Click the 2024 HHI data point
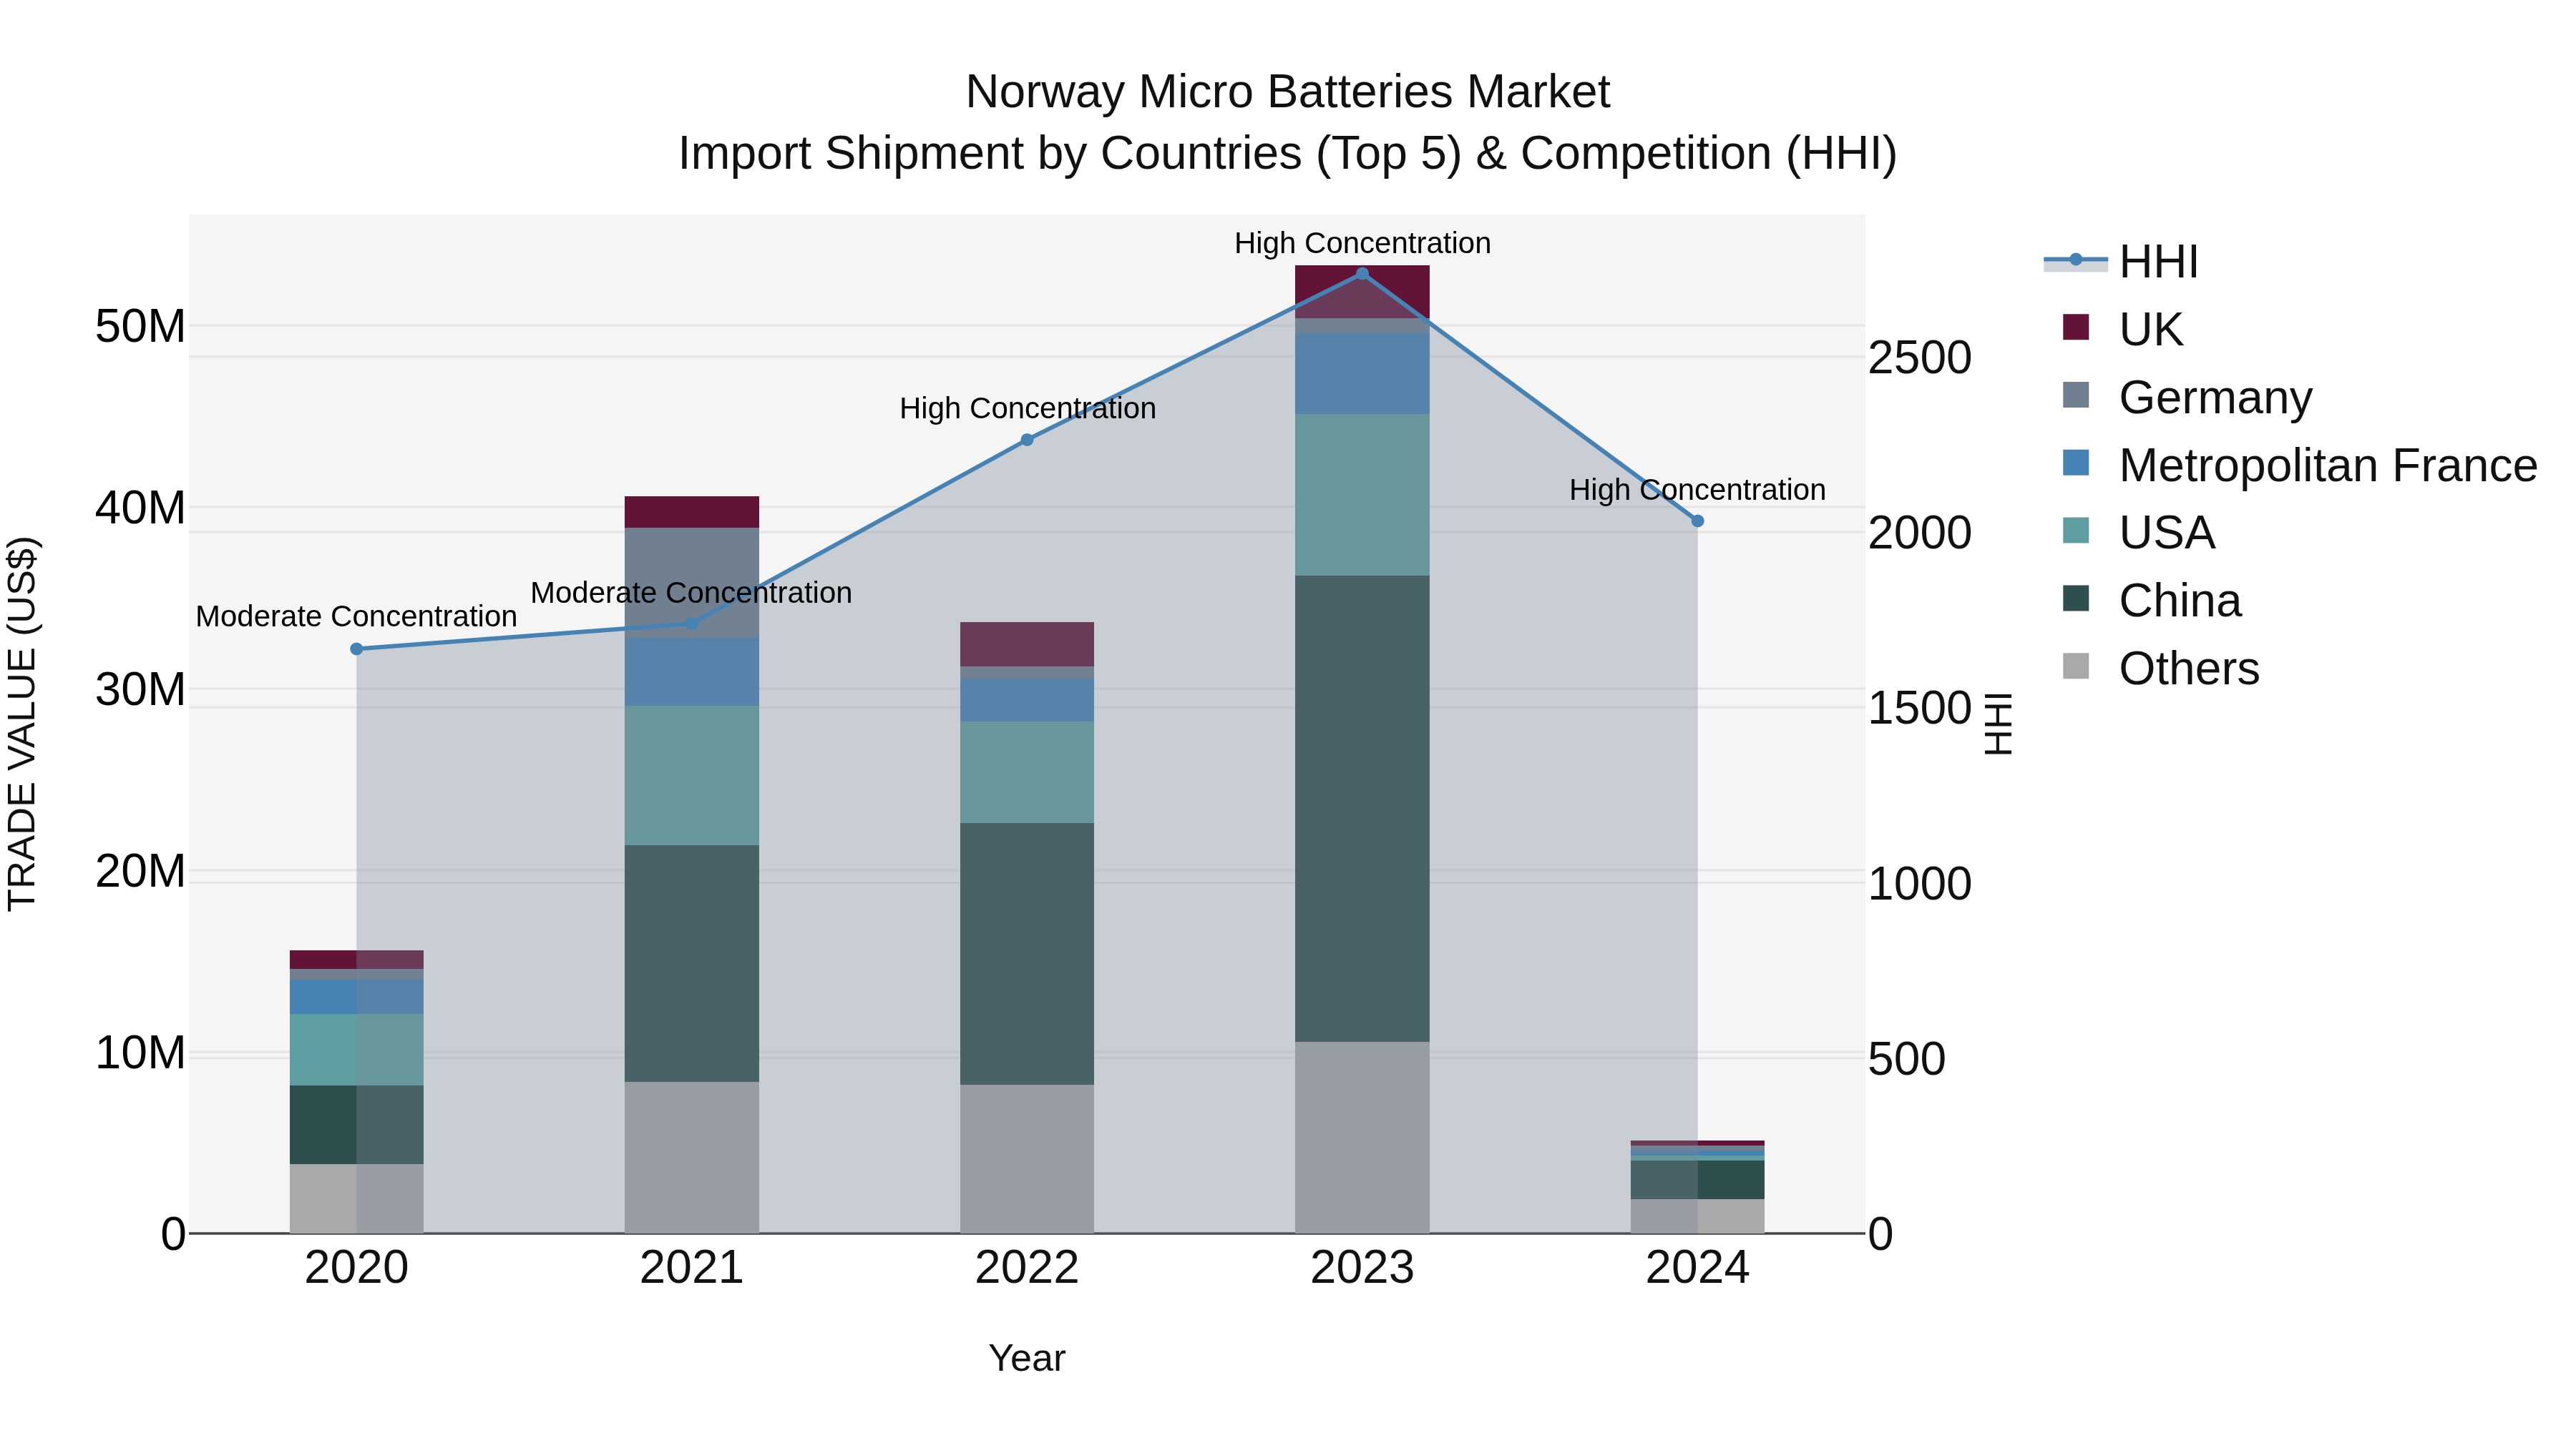The image size is (2576, 1448). click(1697, 521)
